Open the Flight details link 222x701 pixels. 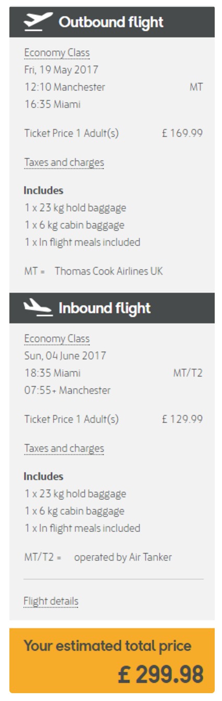point(51,601)
